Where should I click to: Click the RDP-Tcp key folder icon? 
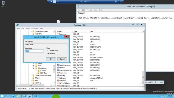tap(39, 73)
